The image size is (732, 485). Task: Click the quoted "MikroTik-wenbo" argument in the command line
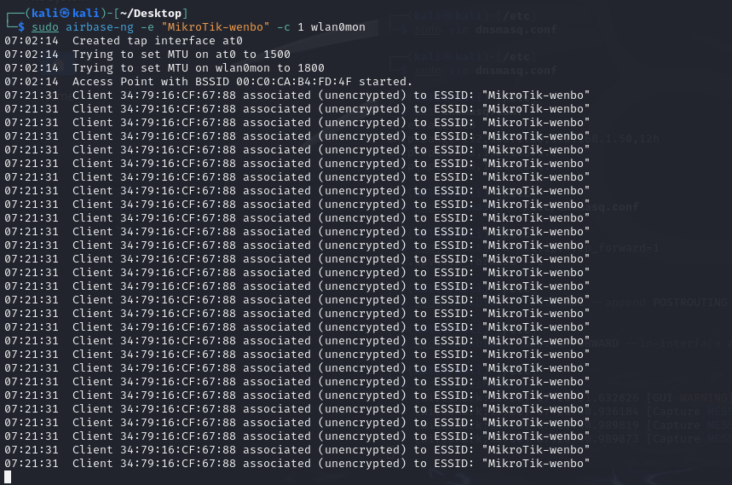(216, 27)
